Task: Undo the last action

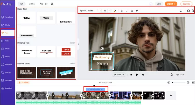Action: point(41,4)
